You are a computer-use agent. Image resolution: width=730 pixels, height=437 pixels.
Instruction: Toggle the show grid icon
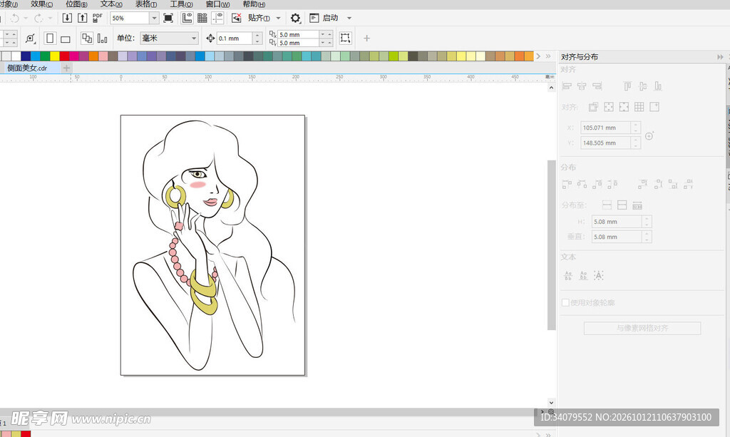click(202, 18)
